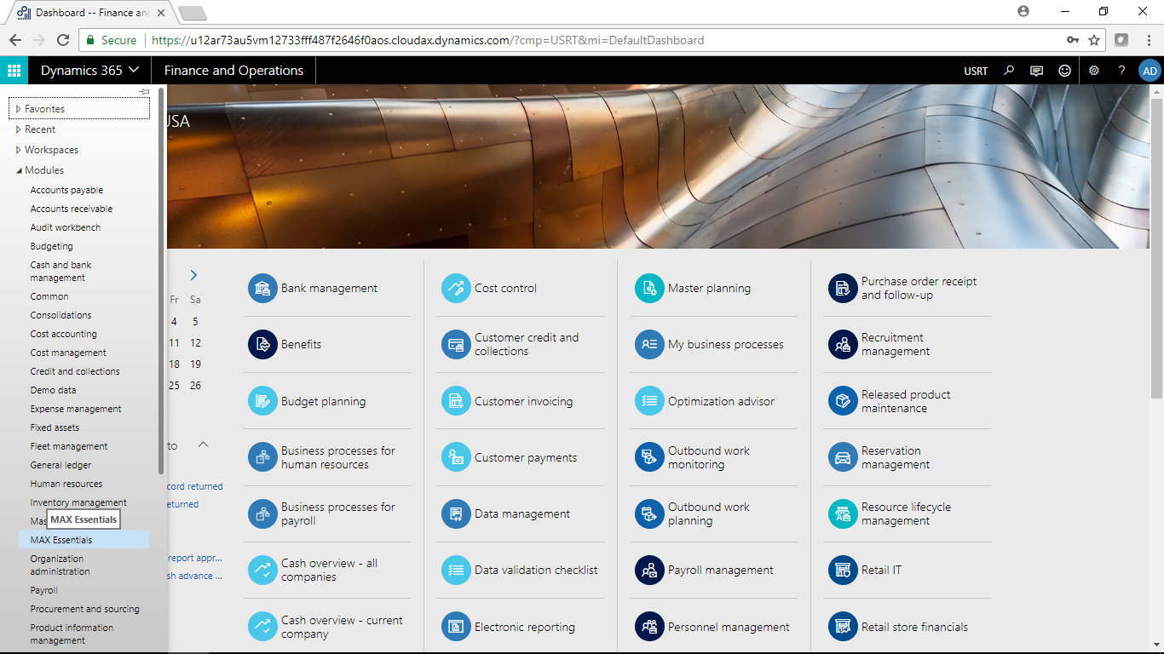1164x654 pixels.
Task: Open Business processes for payroll tile
Action: pyautogui.click(x=328, y=513)
